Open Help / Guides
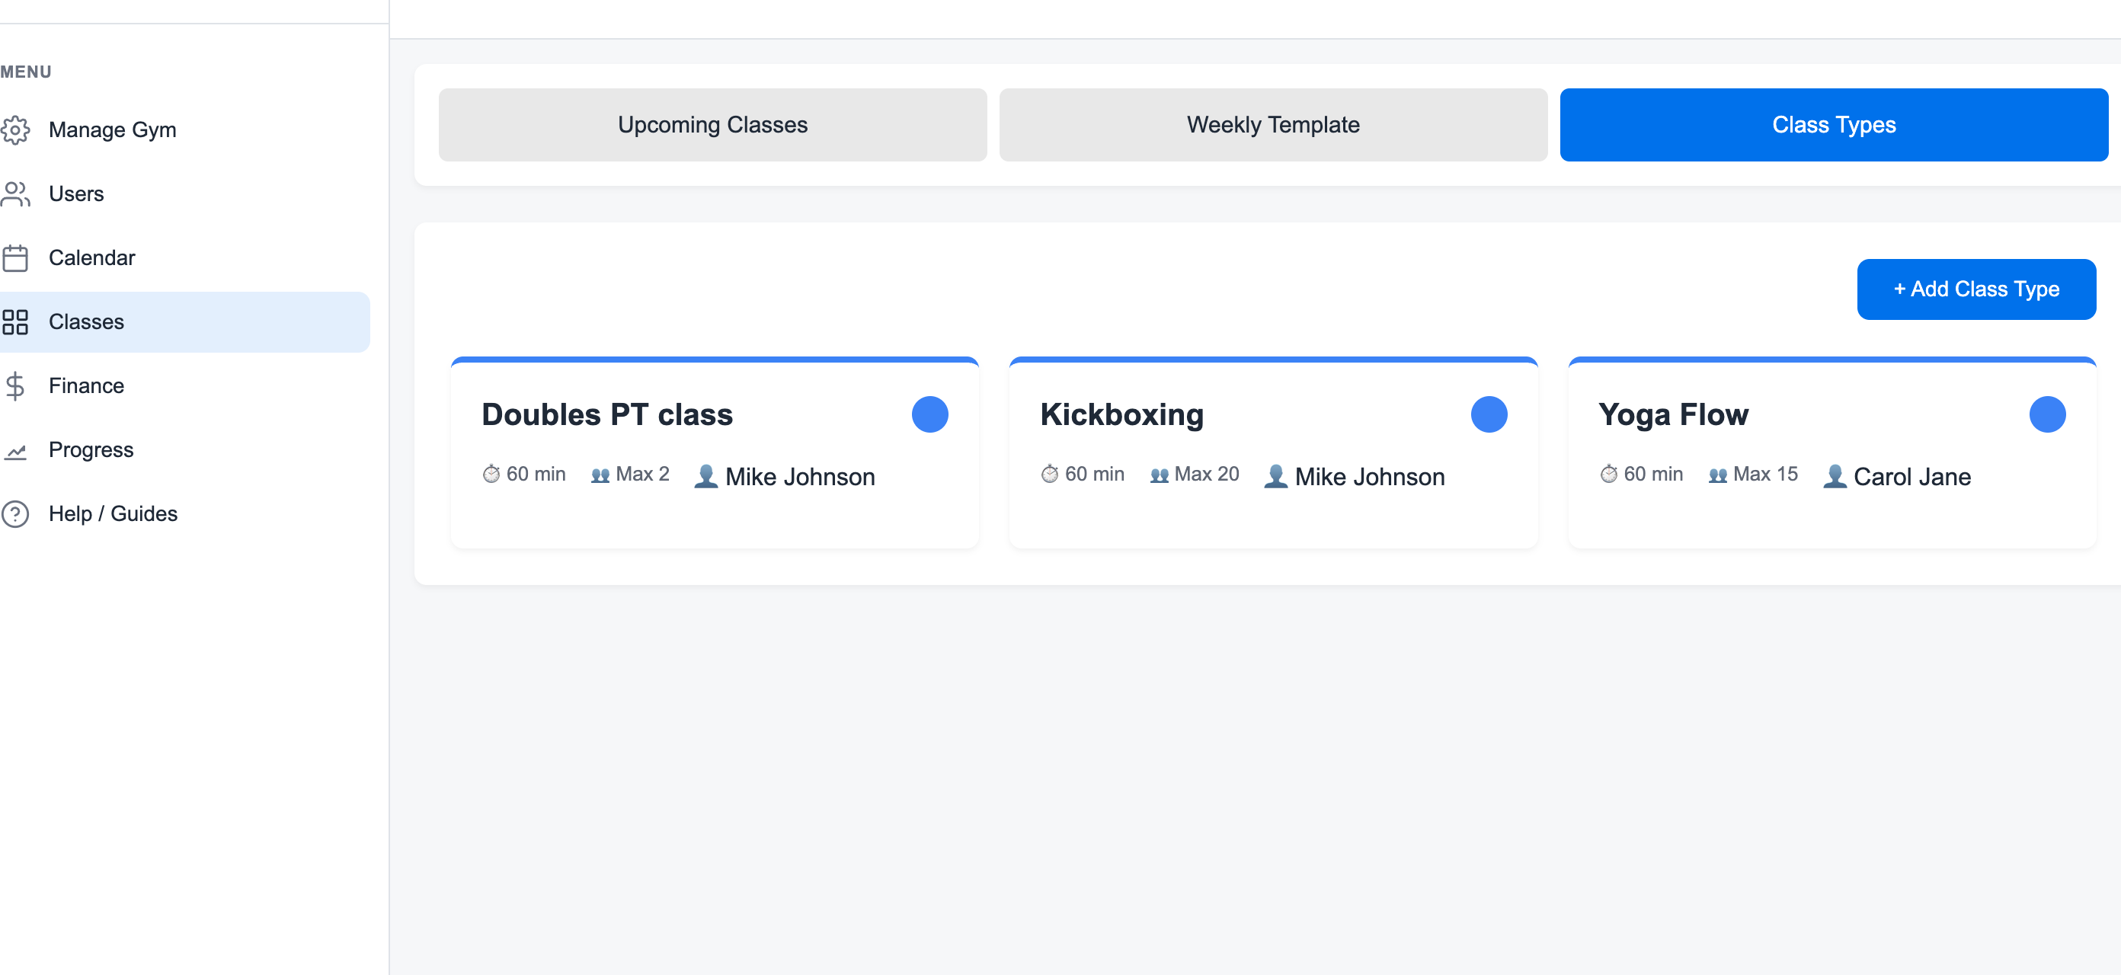This screenshot has width=2121, height=975. click(x=184, y=514)
